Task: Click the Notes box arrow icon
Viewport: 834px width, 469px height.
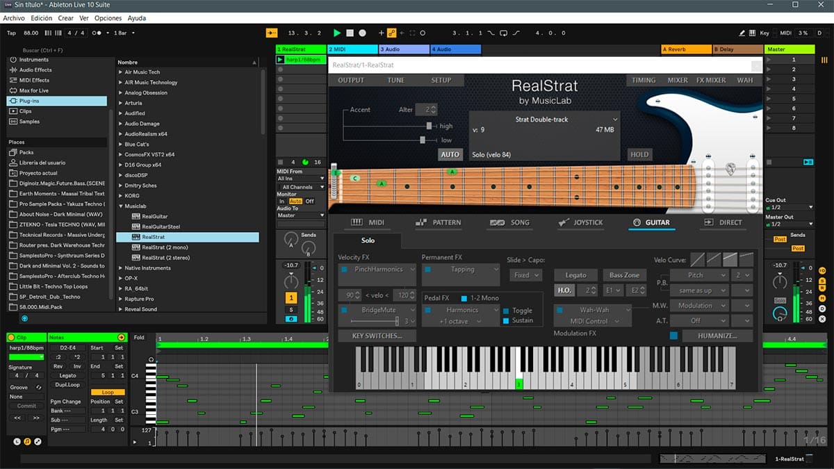Action: (122, 337)
